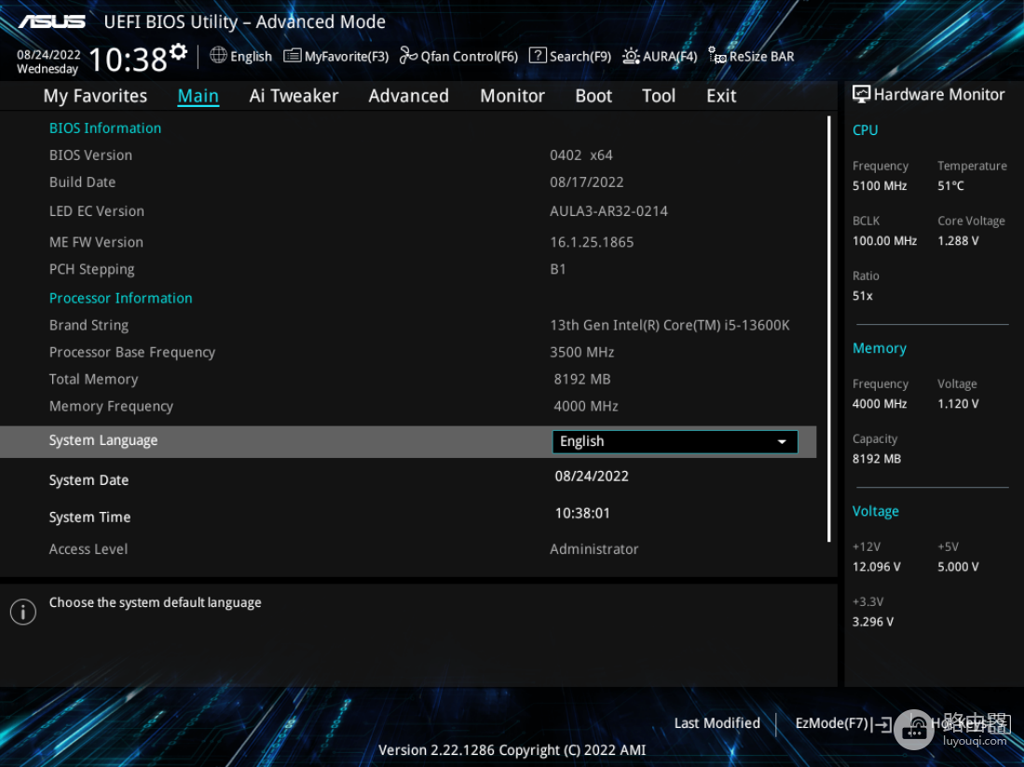Click the Total Memory value 8192 MB

pyautogui.click(x=581, y=379)
